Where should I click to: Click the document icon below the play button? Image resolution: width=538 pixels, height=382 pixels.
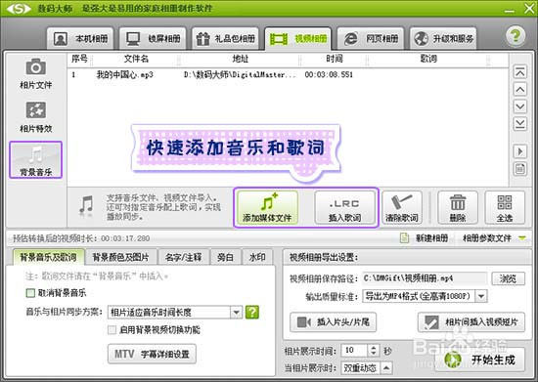(520, 169)
